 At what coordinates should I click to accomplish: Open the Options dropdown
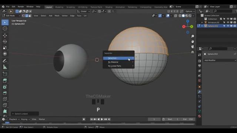(190, 11)
